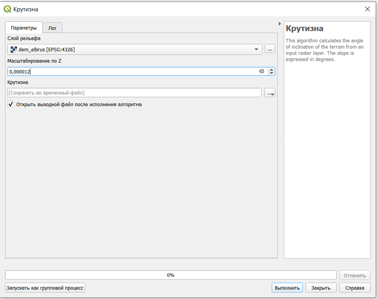
Task: Collapse the help panel with the triangle arrow
Action: [280, 24]
